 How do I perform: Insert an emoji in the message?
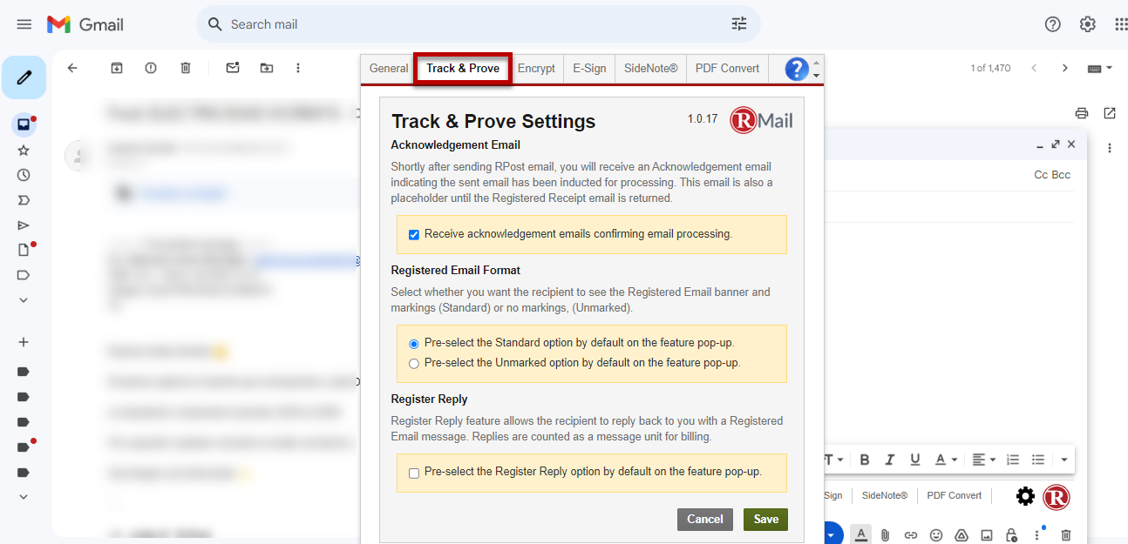[936, 534]
